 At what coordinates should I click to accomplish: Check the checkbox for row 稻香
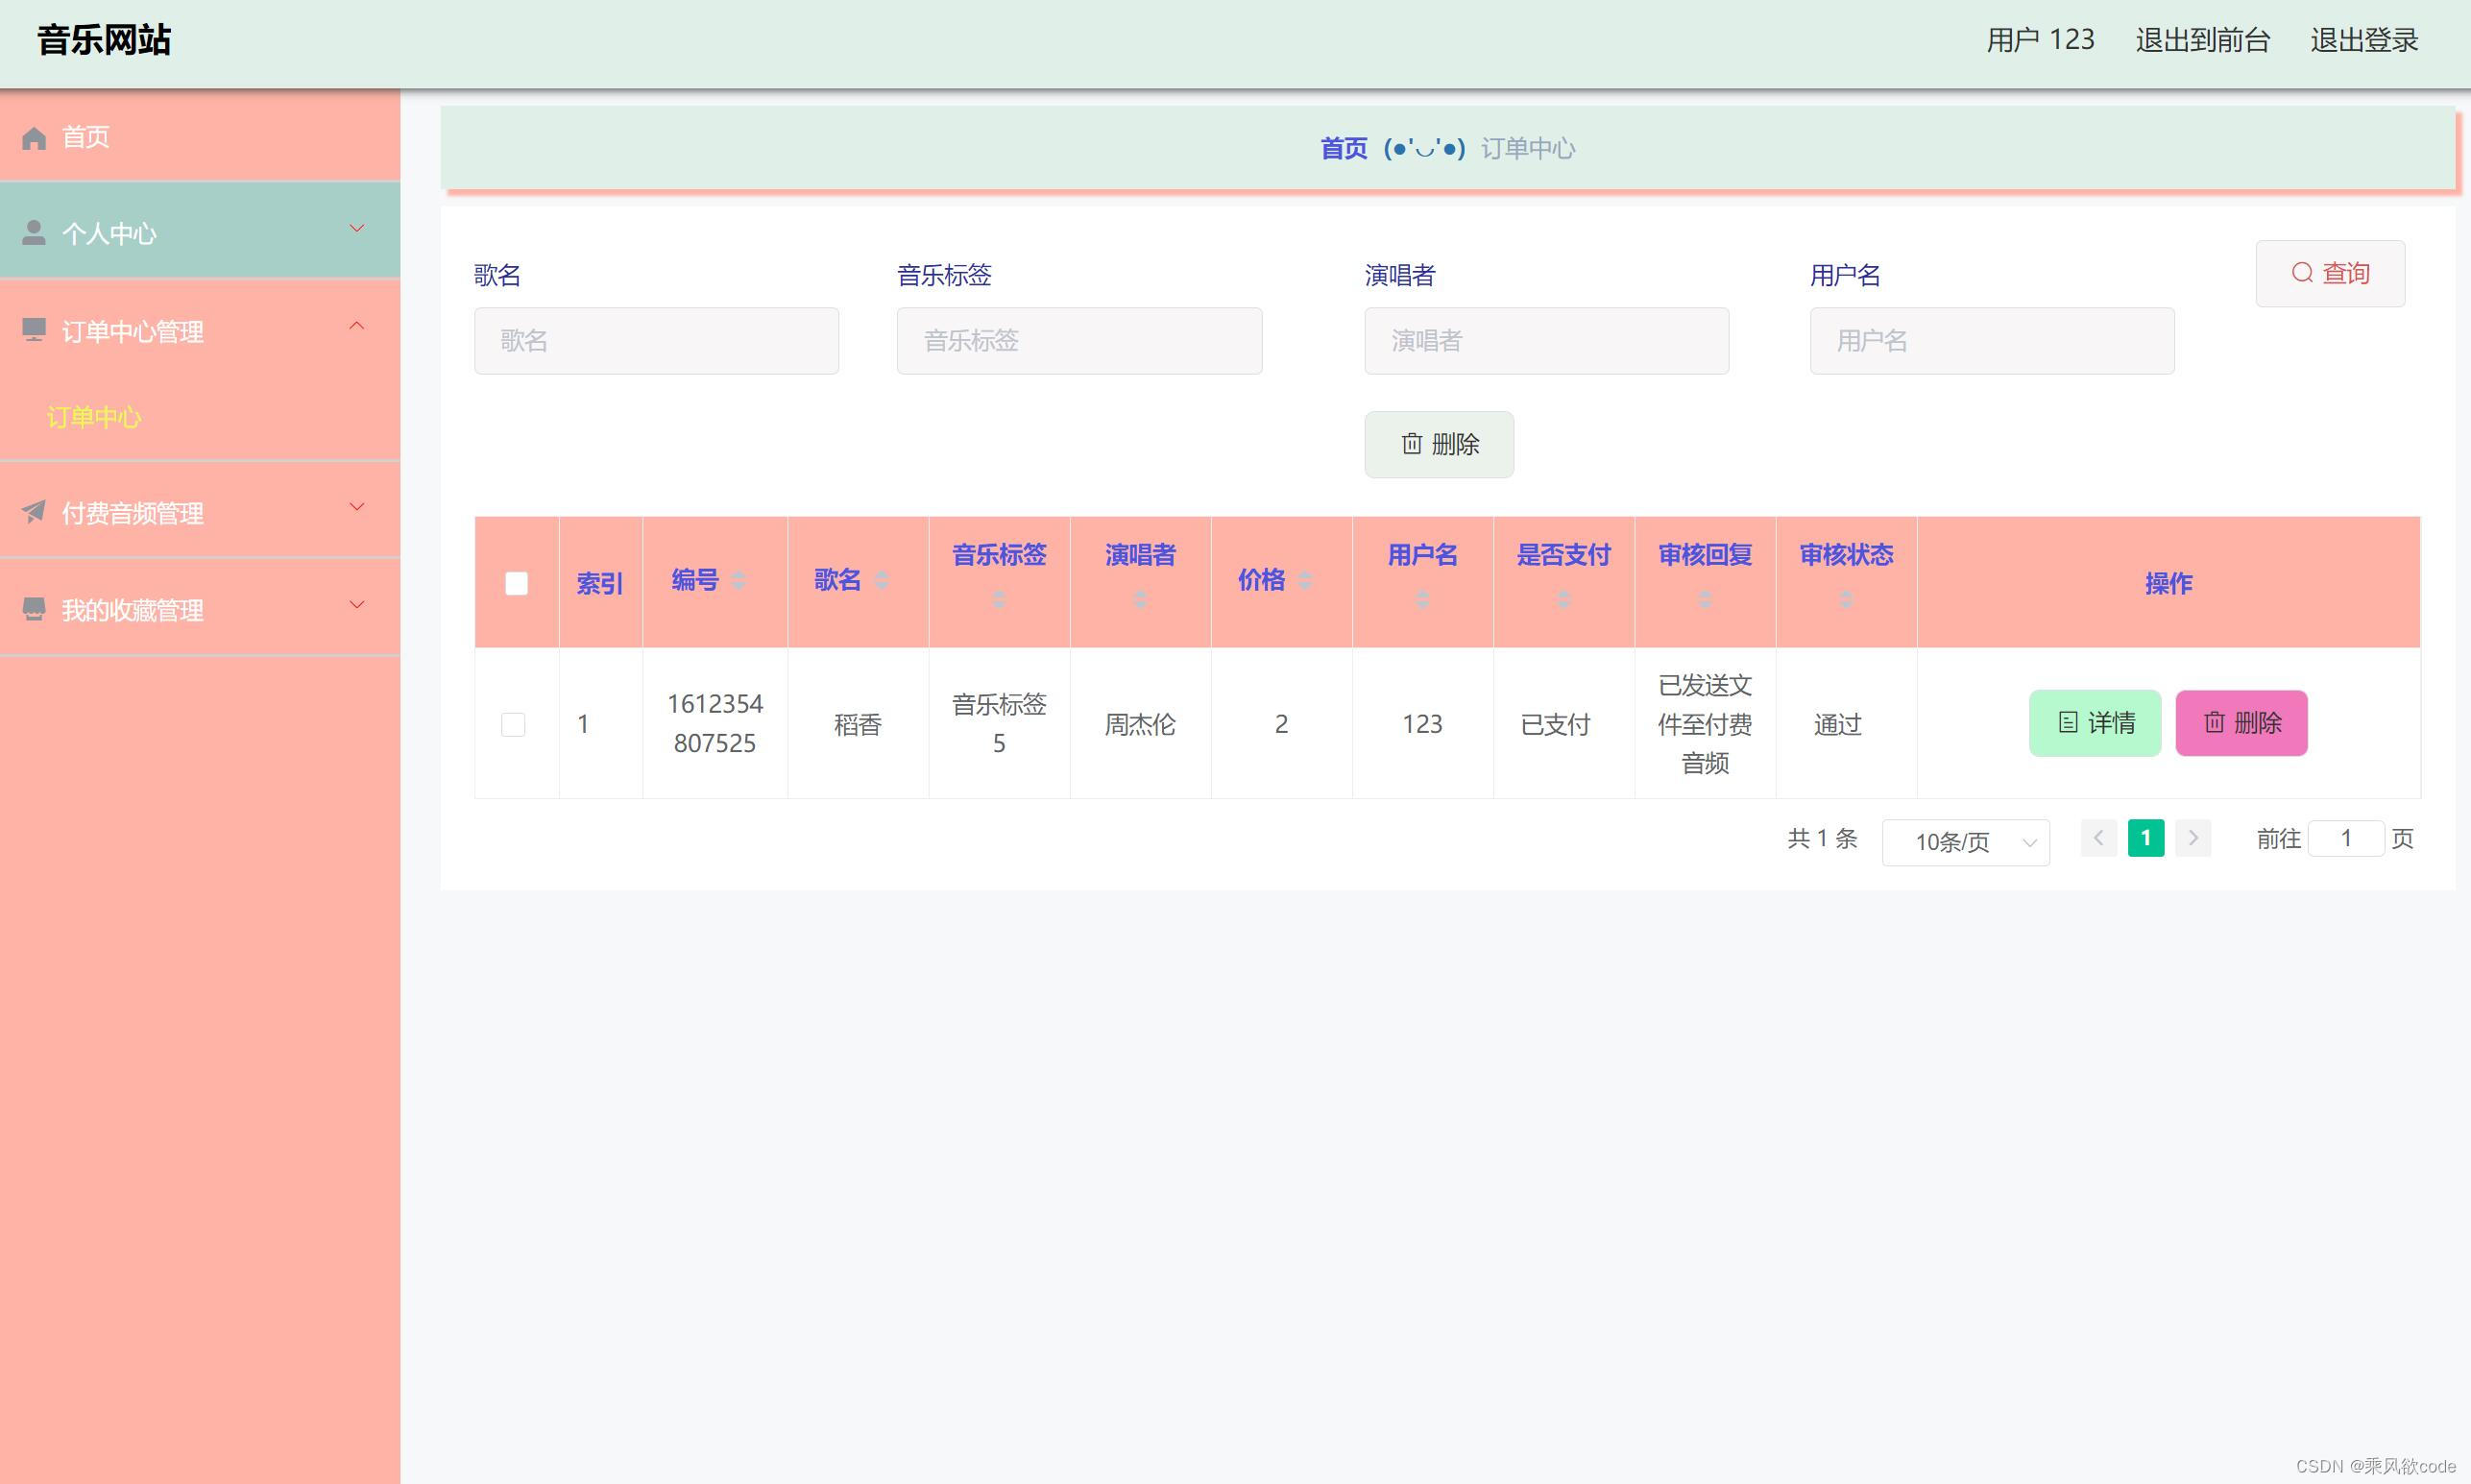point(513,724)
